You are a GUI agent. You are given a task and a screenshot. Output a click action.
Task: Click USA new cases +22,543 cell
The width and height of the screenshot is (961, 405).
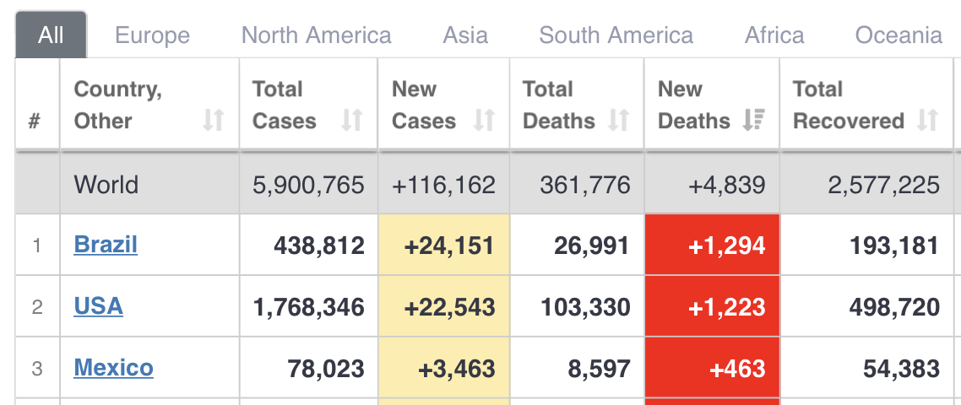pyautogui.click(x=443, y=306)
